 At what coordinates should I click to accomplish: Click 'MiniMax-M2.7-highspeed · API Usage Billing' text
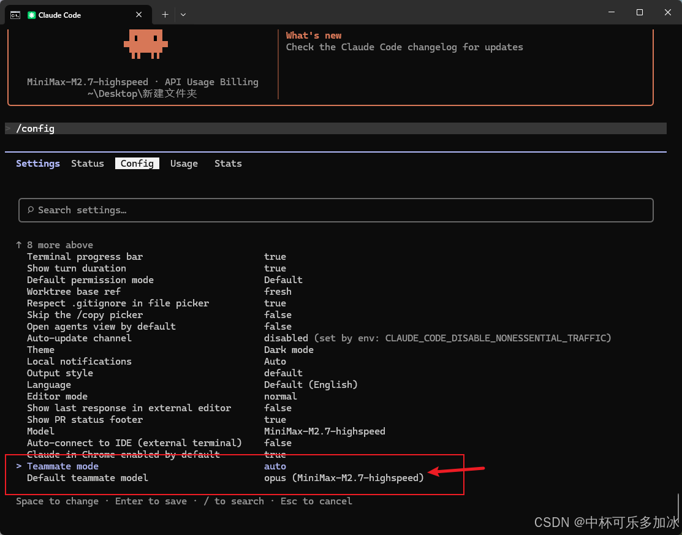pyautogui.click(x=143, y=82)
